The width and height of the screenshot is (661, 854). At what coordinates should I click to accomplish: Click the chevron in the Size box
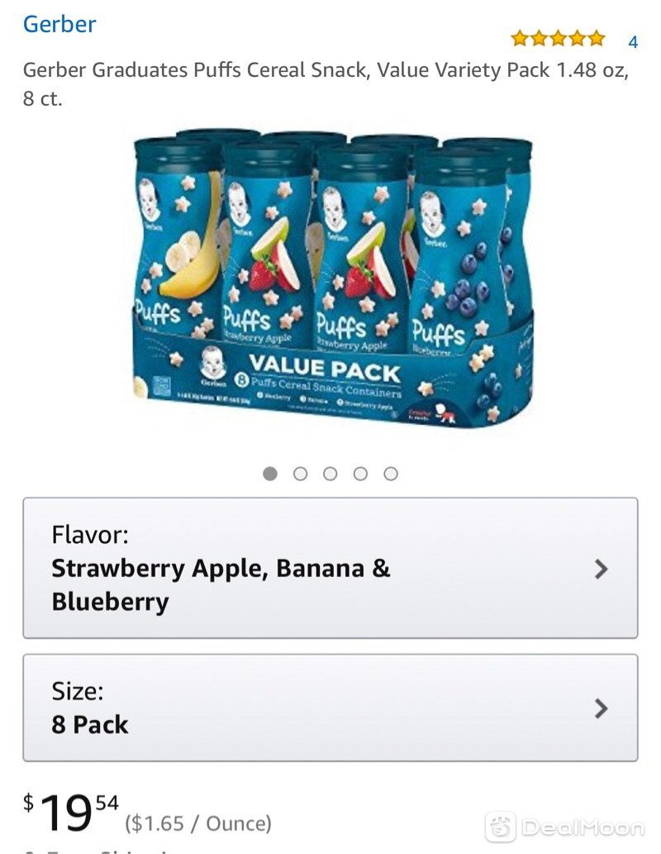tap(601, 708)
